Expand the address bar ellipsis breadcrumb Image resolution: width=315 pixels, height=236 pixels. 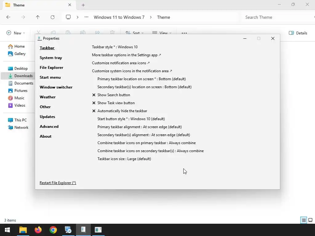click(86, 17)
